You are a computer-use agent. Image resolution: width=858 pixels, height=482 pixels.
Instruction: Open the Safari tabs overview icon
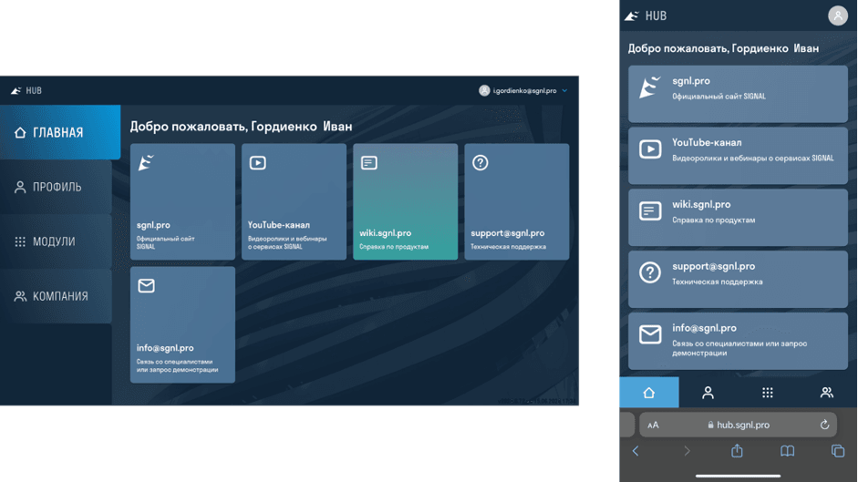pos(837,451)
